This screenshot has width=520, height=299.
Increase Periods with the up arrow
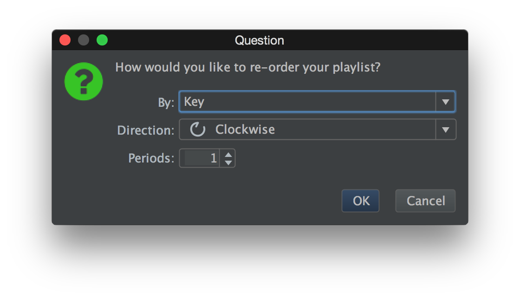click(228, 154)
